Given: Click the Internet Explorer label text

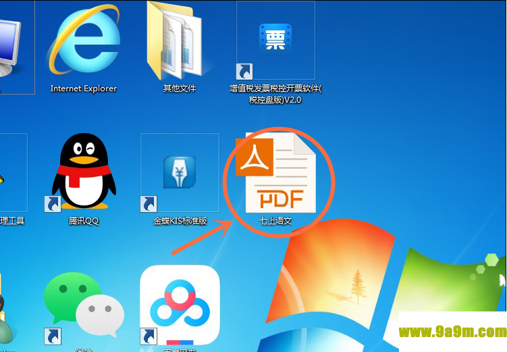Looking at the screenshot, I should (84, 89).
